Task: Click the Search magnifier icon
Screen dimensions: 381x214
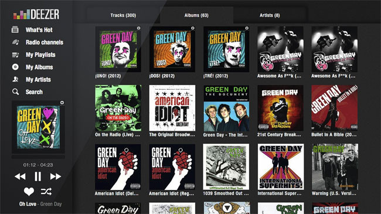Action: coord(15,91)
